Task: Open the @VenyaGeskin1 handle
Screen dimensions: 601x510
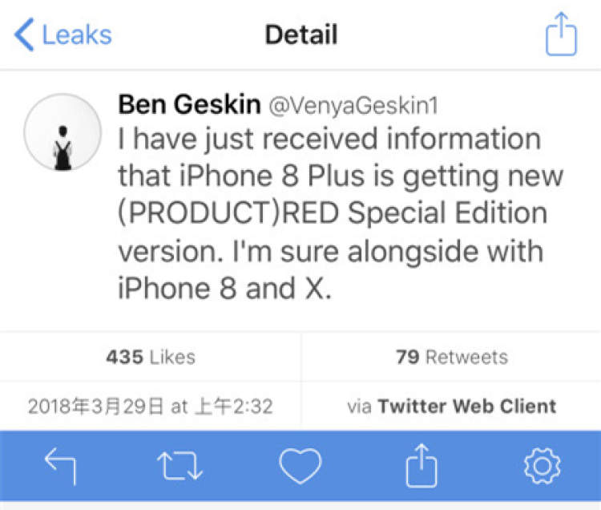Action: pos(353,106)
